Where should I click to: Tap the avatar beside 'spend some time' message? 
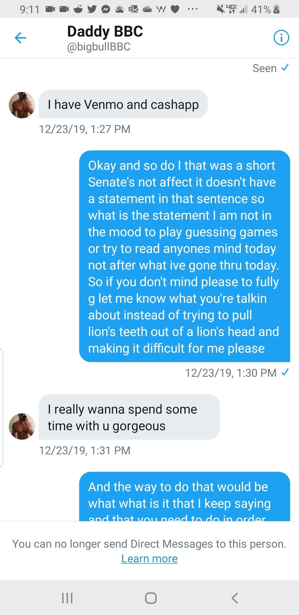pyautogui.click(x=22, y=426)
